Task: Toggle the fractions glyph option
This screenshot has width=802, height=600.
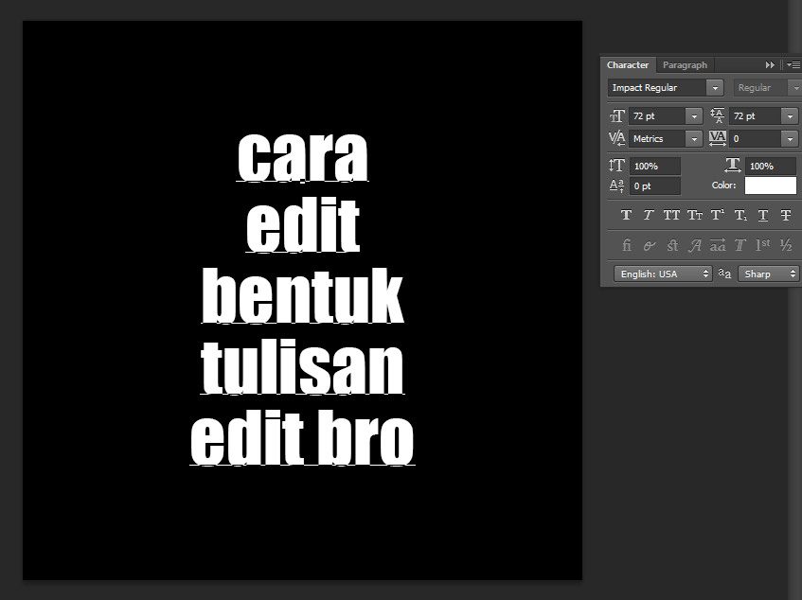Action: click(785, 245)
